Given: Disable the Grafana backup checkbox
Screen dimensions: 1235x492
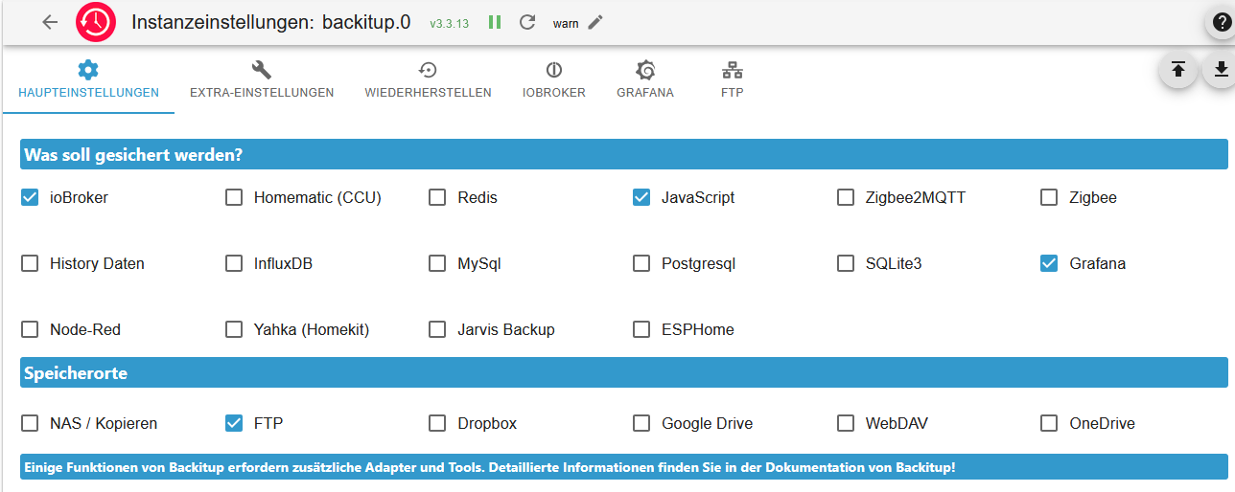Looking at the screenshot, I should coord(1049,263).
